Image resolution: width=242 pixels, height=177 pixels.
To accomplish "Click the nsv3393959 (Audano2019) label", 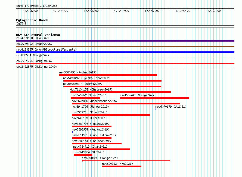I will pos(91,129).
